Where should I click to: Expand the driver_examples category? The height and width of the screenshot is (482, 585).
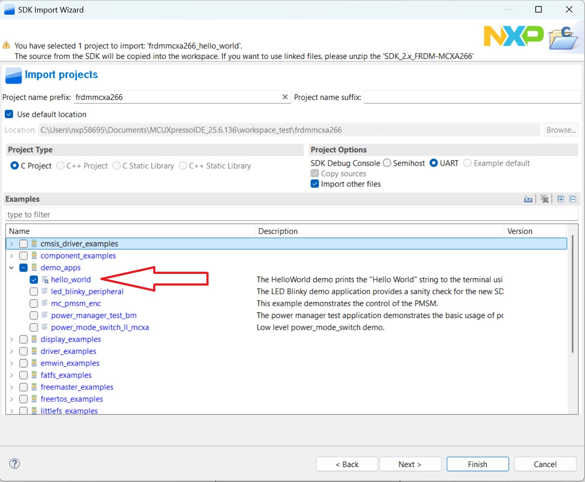(x=11, y=351)
